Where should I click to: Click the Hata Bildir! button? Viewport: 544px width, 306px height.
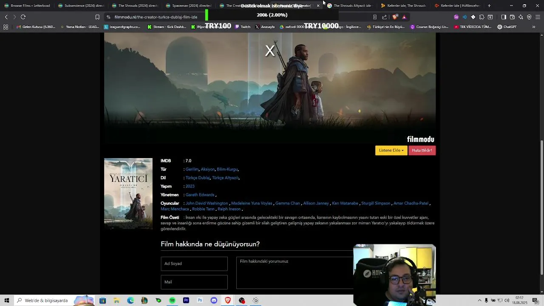pos(422,150)
